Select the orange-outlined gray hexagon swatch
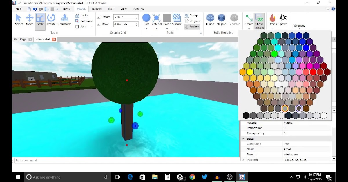The width and height of the screenshot is (348, 182). 285,109
